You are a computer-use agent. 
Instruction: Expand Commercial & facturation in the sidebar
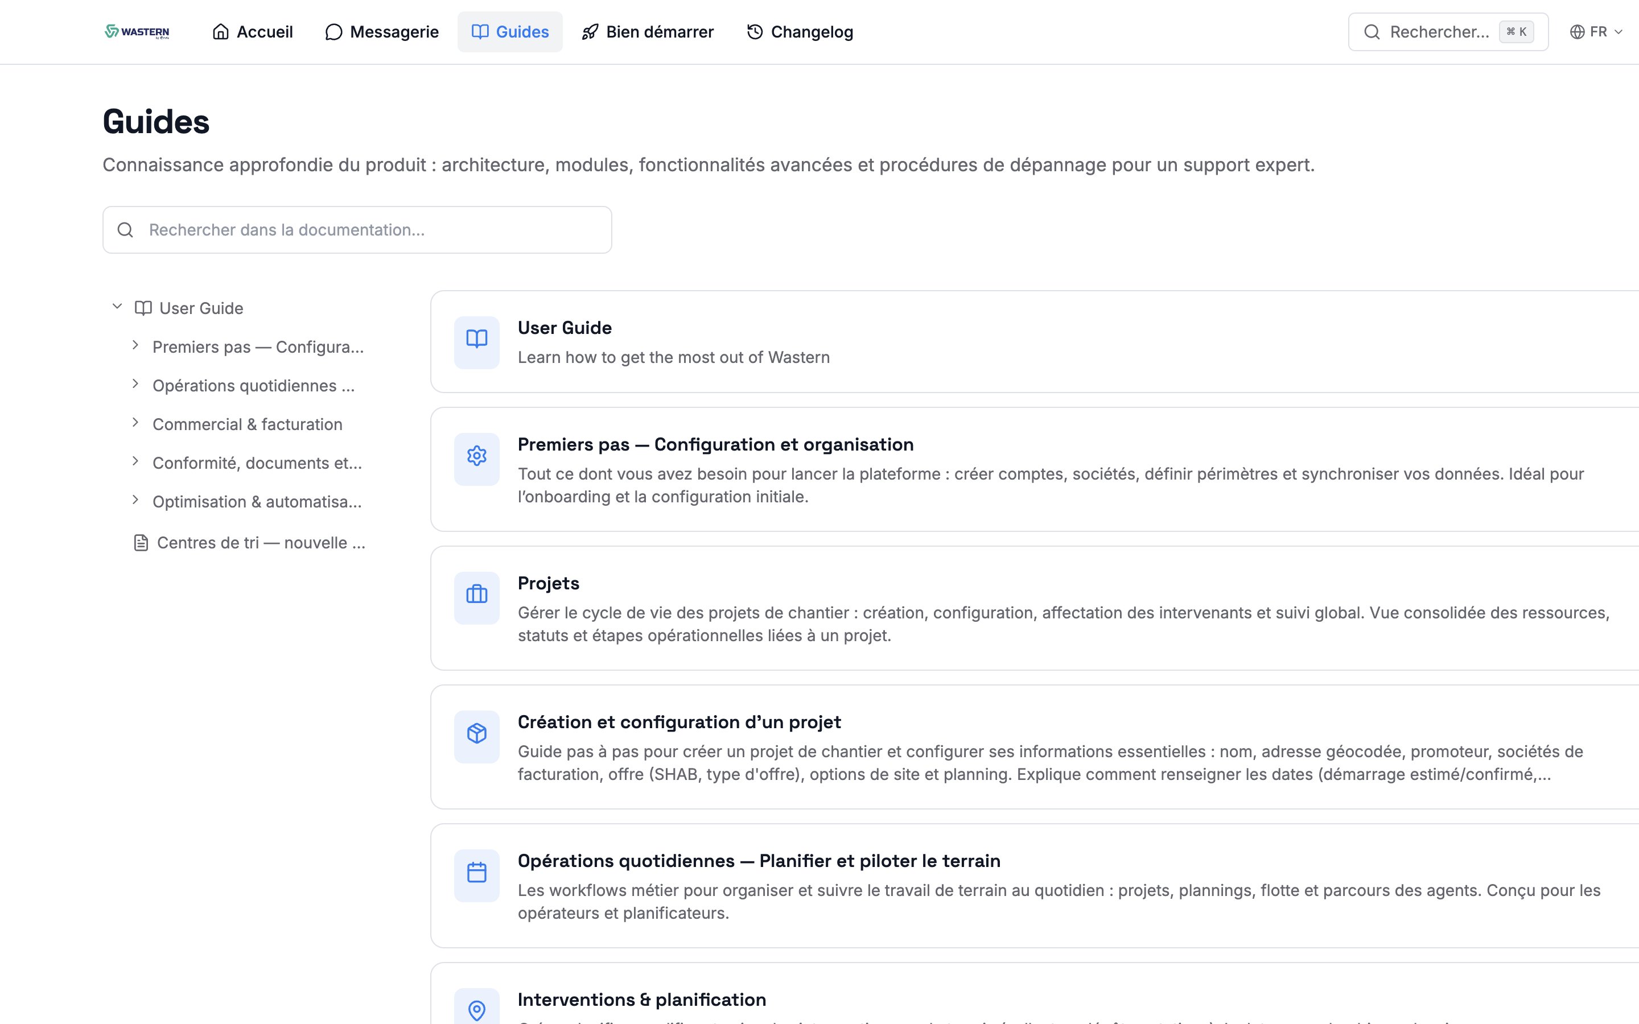click(135, 423)
